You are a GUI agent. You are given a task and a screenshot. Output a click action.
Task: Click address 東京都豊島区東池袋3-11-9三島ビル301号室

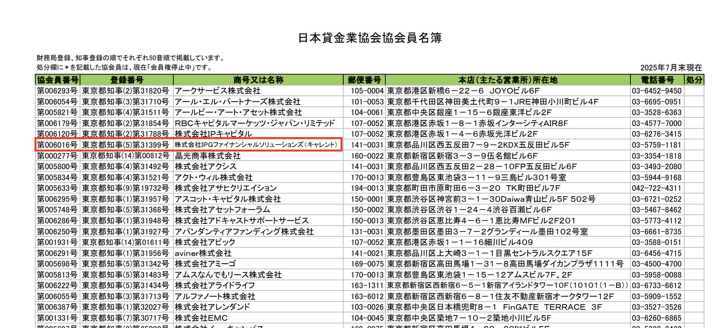(x=476, y=178)
